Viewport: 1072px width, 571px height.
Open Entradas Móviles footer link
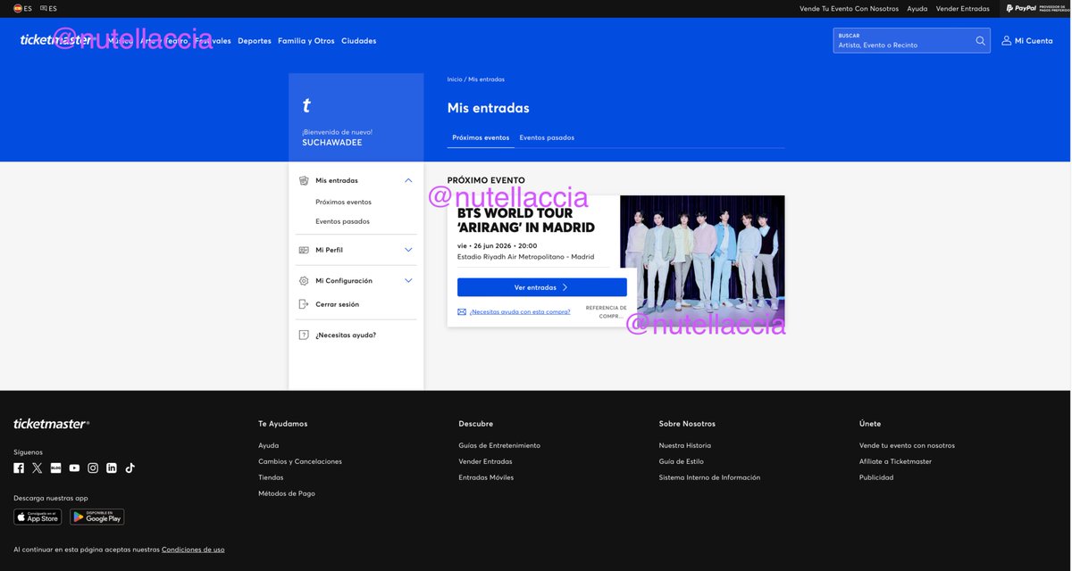click(486, 477)
